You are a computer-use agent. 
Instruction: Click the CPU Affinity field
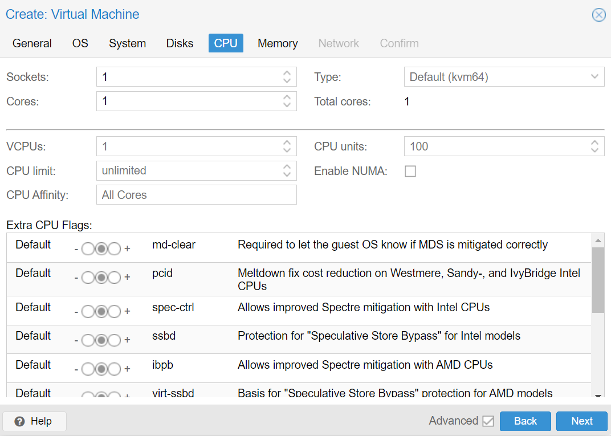[x=197, y=195]
